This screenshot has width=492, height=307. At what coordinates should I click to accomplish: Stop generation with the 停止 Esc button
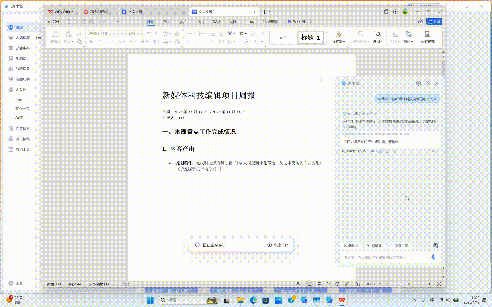(x=278, y=245)
